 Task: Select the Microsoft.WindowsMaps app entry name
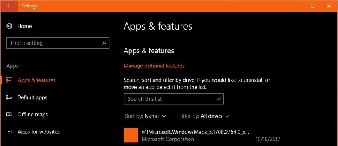pyautogui.click(x=196, y=132)
